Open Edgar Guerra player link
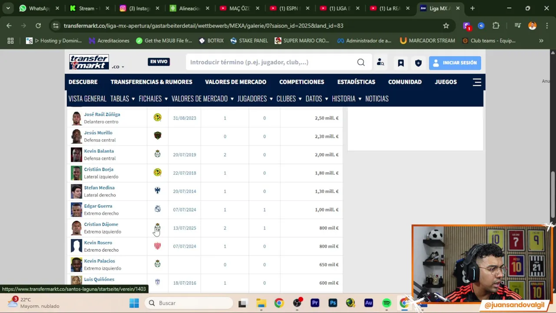 click(98, 206)
